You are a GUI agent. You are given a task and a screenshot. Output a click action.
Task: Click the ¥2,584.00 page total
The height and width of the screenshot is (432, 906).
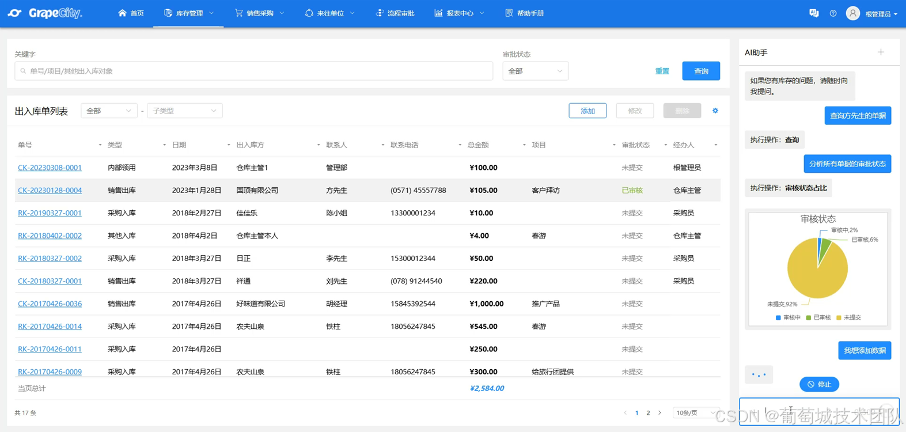point(487,388)
